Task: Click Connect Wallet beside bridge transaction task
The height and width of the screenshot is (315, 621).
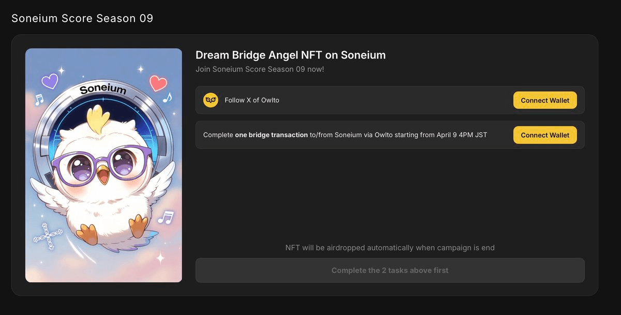Action: (545, 135)
